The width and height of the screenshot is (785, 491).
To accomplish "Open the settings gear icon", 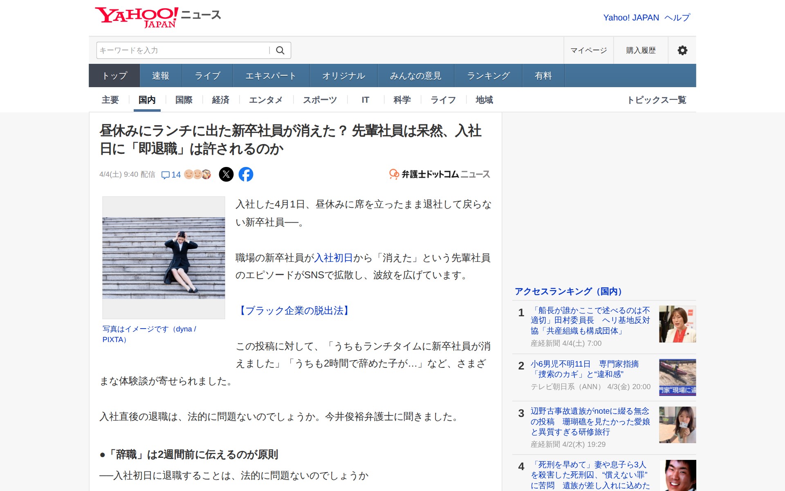I will (682, 50).
